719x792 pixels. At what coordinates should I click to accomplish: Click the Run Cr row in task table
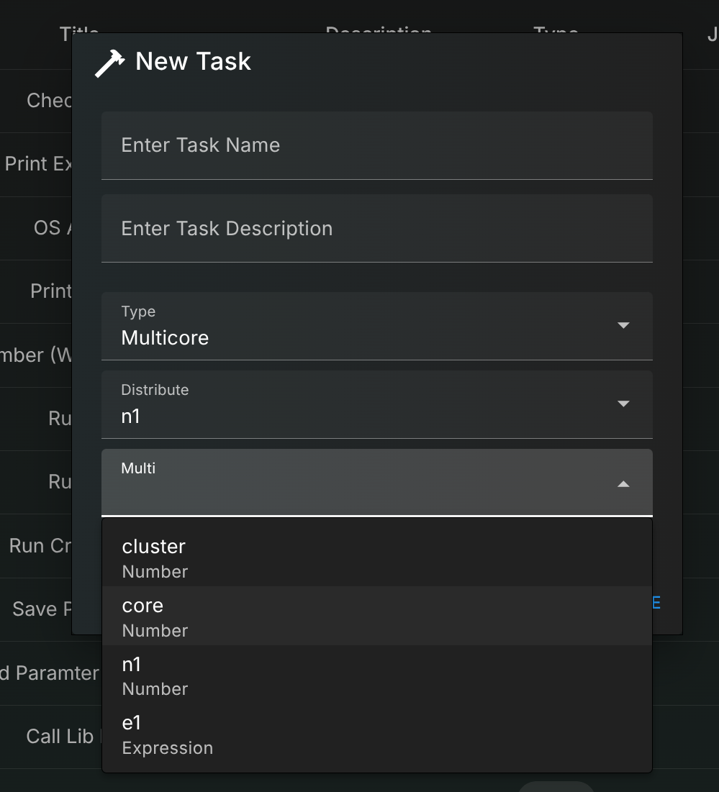(40, 546)
